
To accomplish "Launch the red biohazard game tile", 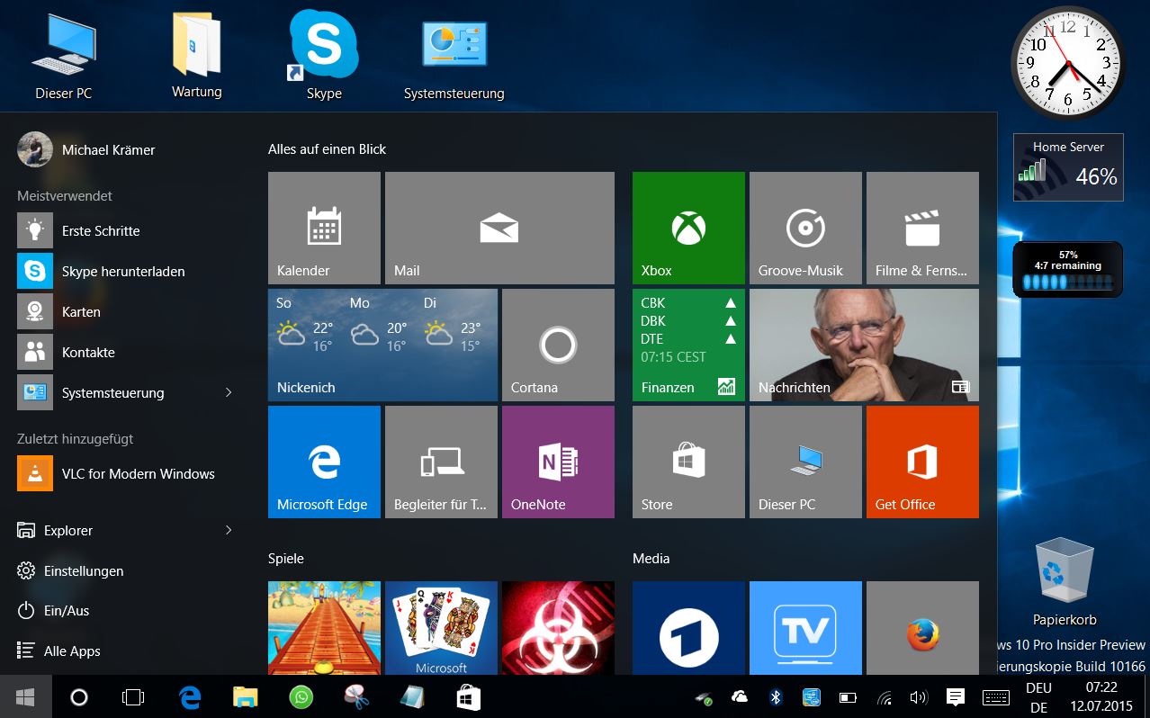I will 558,628.
